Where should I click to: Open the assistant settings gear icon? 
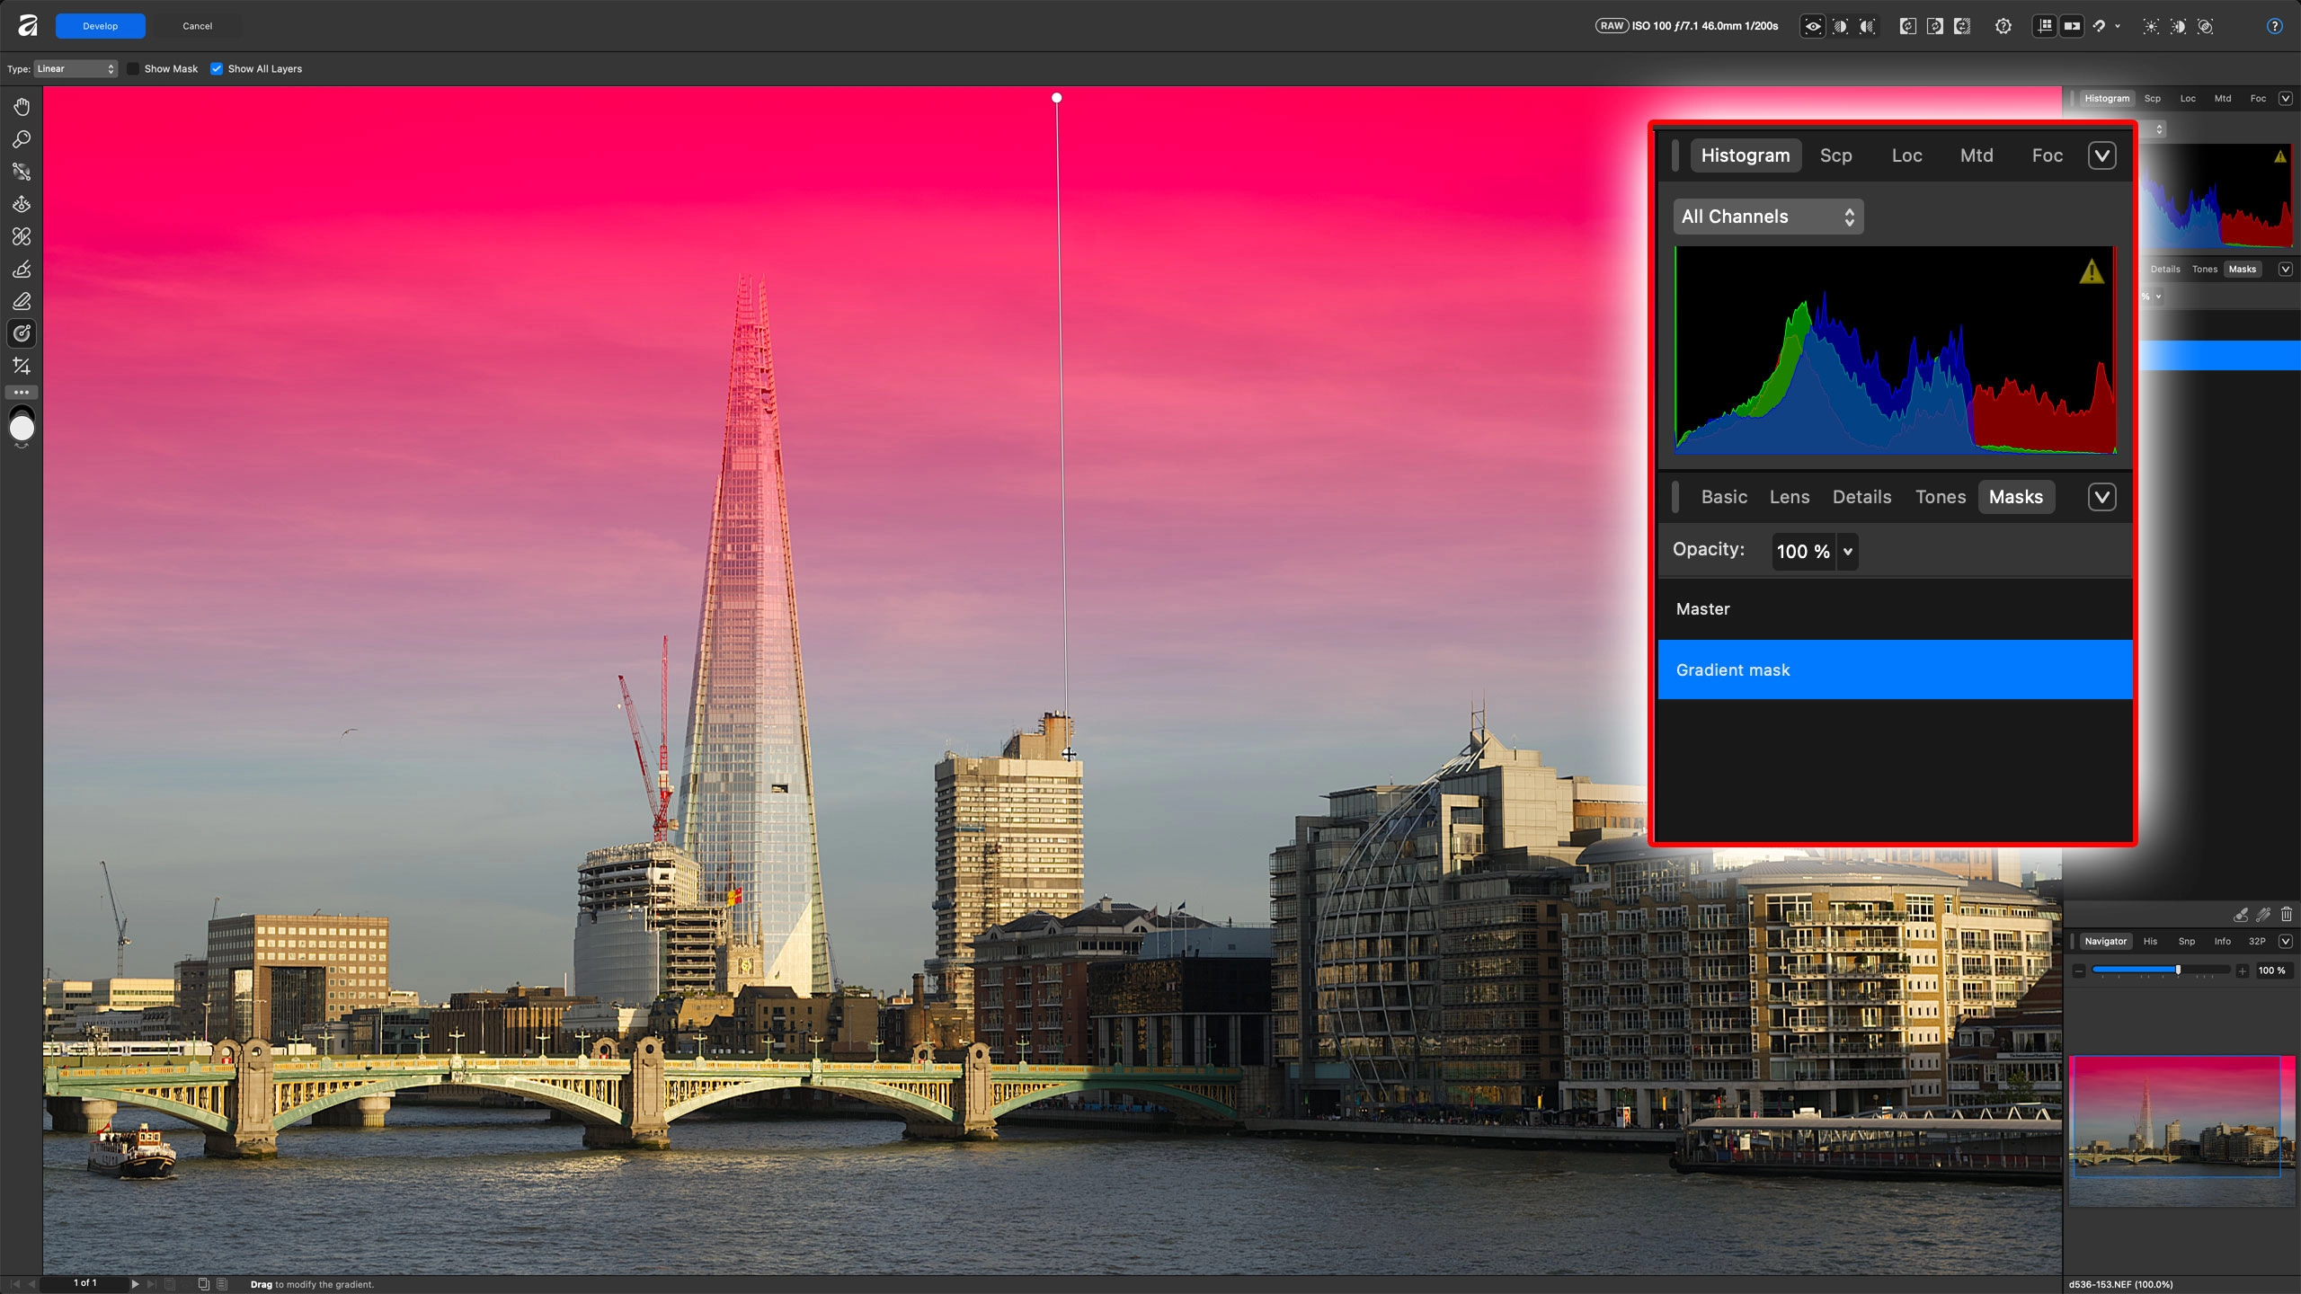[x=2003, y=26]
